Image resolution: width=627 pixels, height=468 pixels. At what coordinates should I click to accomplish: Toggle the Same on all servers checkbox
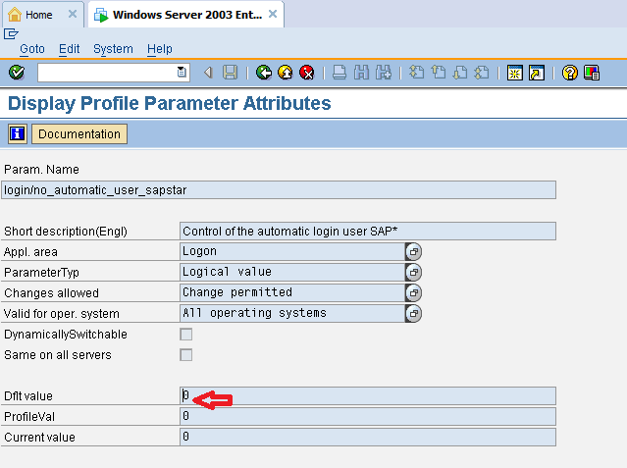coord(185,355)
